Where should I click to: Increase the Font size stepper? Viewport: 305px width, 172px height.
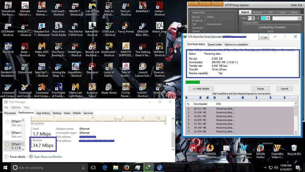click(253, 17)
